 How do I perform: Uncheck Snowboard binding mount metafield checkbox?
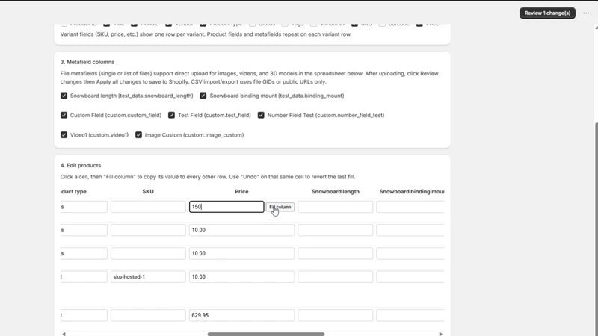[x=203, y=96]
